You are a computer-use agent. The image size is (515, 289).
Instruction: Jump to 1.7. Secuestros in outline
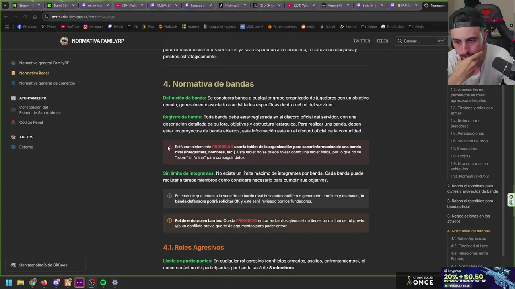coord(464,149)
